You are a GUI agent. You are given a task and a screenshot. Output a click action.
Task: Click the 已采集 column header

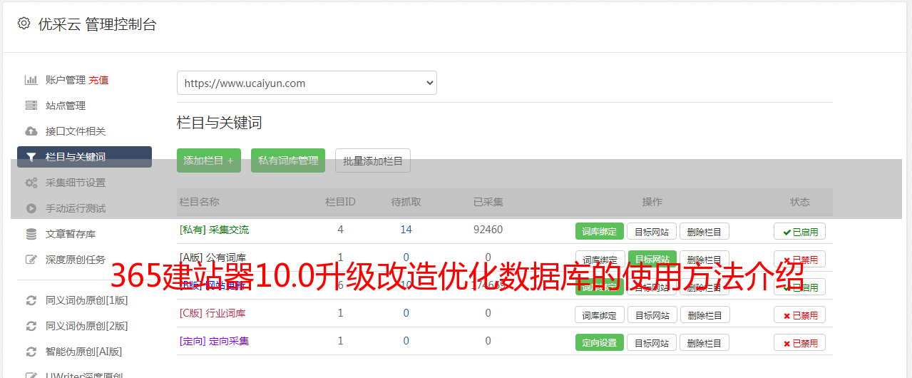tap(488, 202)
